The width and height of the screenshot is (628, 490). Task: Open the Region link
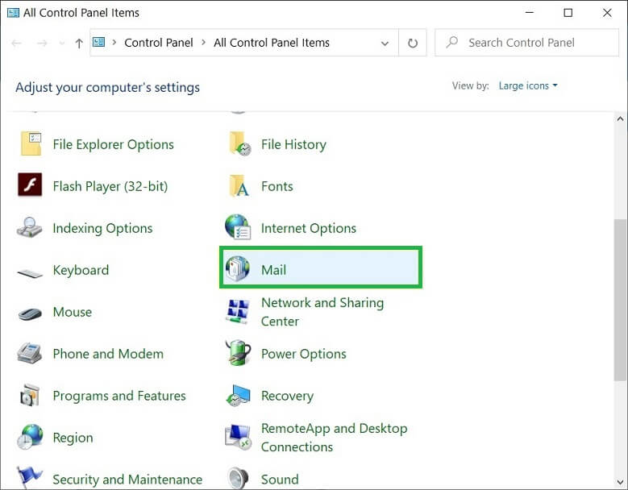click(x=73, y=438)
